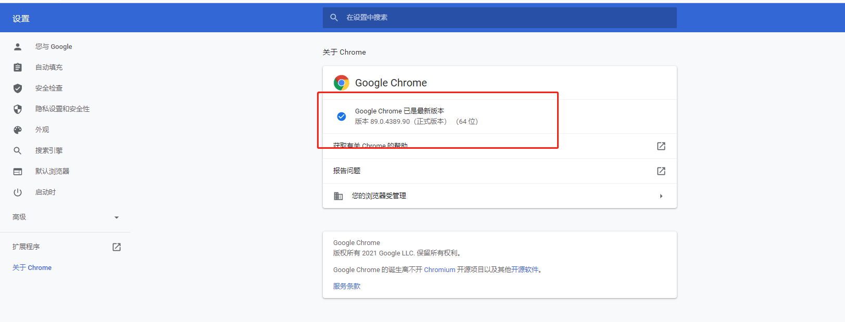Click the 设置 title in the header
The height and width of the screenshot is (322, 845).
[21, 19]
